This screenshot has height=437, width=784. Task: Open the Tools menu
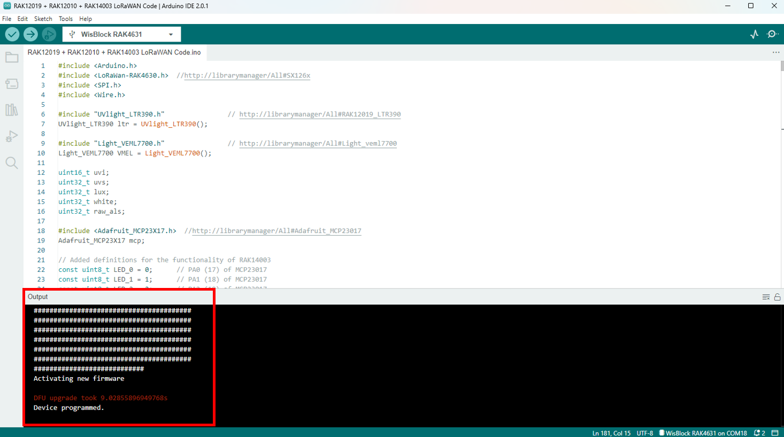click(66, 19)
